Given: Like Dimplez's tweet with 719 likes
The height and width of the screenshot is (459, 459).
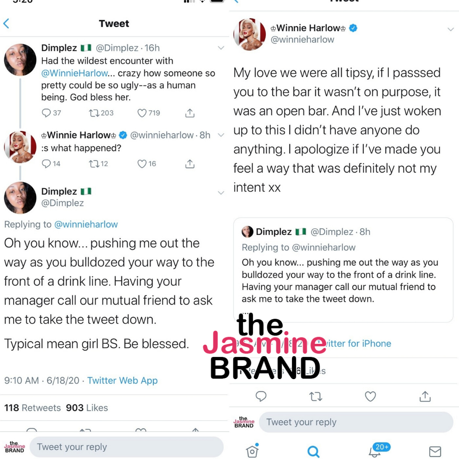Looking at the screenshot, I should [142, 113].
